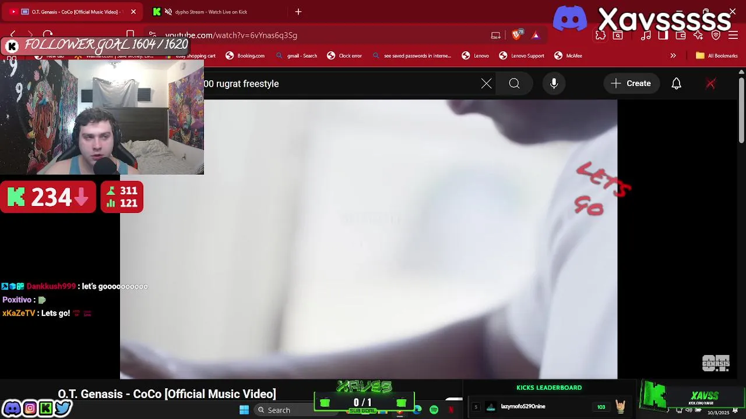Click the YouTube video player
The width and height of the screenshot is (746, 419).
pyautogui.click(x=368, y=239)
